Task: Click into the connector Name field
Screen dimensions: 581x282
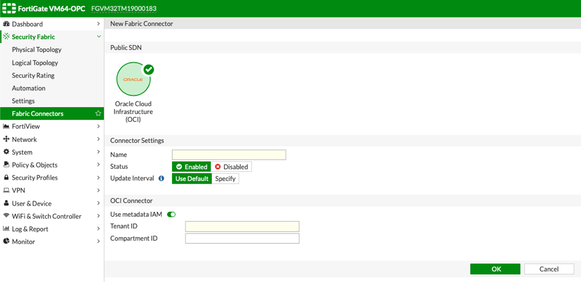Action: tap(229, 155)
